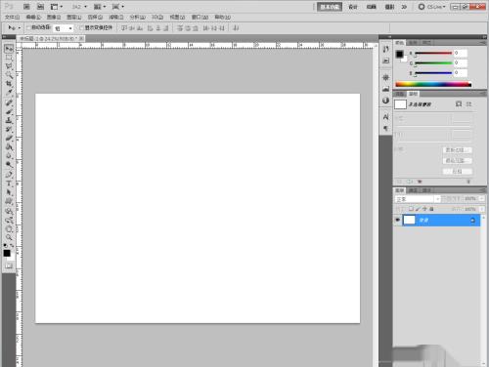
Task: Open the 滤镜 (Filter) menu
Action: [x=116, y=17]
